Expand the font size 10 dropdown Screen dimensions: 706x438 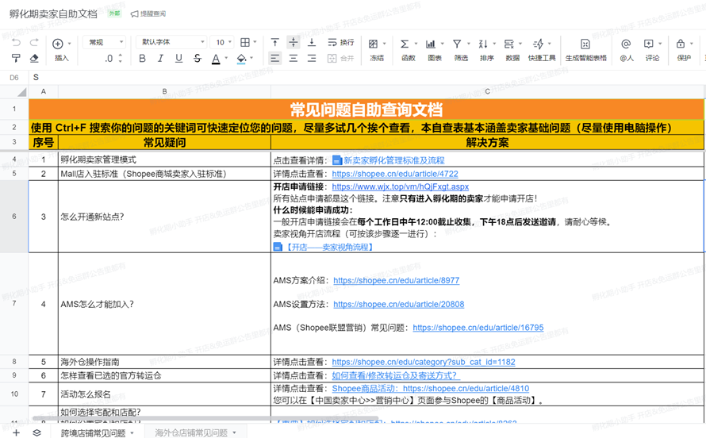click(222, 42)
